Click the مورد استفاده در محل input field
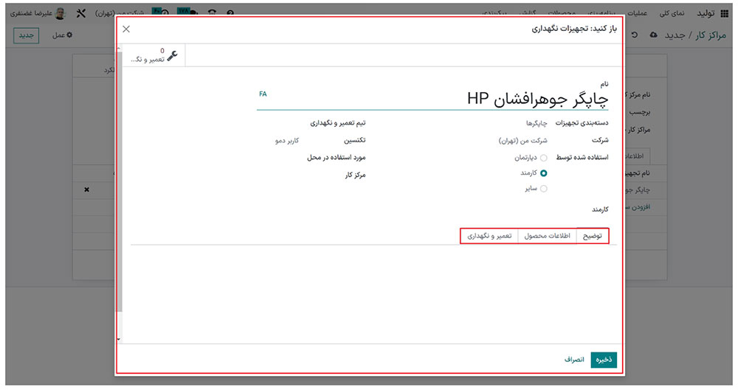Screen dimensions: 738x390 [x=215, y=158]
